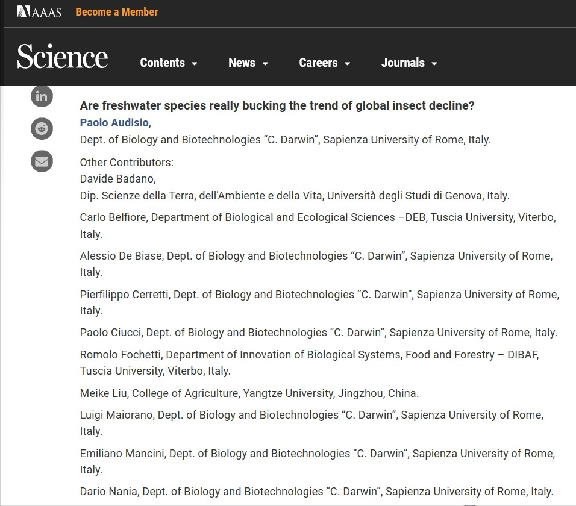Select the Romolo Fochetti contributor entry

(309, 355)
